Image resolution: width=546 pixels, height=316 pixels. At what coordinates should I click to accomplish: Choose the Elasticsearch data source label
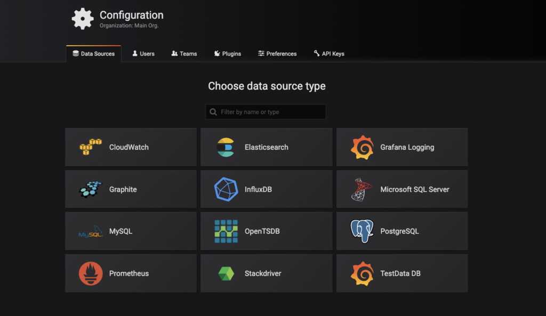(x=267, y=147)
